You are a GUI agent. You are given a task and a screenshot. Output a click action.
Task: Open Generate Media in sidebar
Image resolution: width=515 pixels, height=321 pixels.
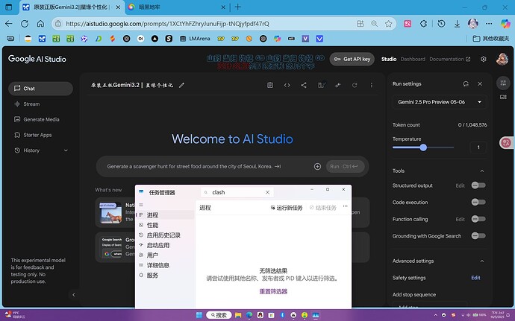click(40, 119)
